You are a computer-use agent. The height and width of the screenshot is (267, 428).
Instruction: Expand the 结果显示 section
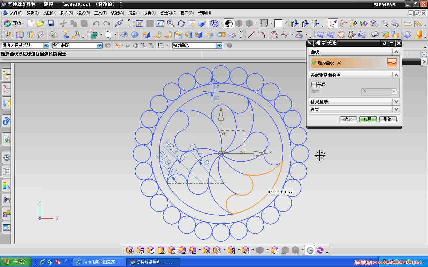point(396,102)
